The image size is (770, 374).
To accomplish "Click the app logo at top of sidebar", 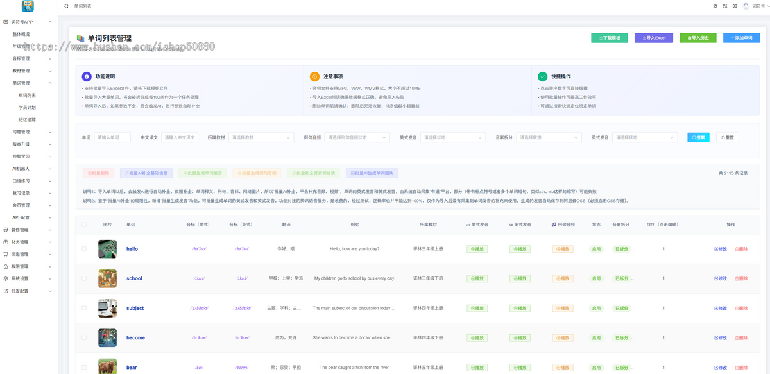I will (x=28, y=6).
